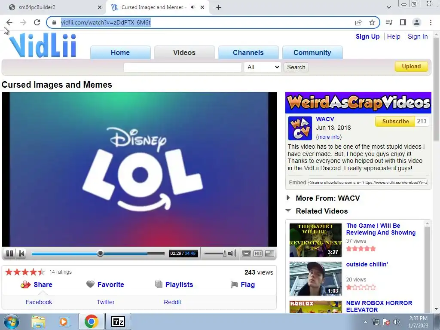Collapse the Related Videos section
Image resolution: width=440 pixels, height=330 pixels.
pyautogui.click(x=321, y=211)
